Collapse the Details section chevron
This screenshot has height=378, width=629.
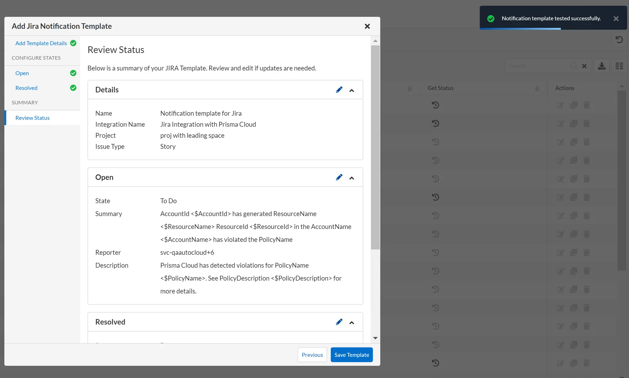pos(352,91)
